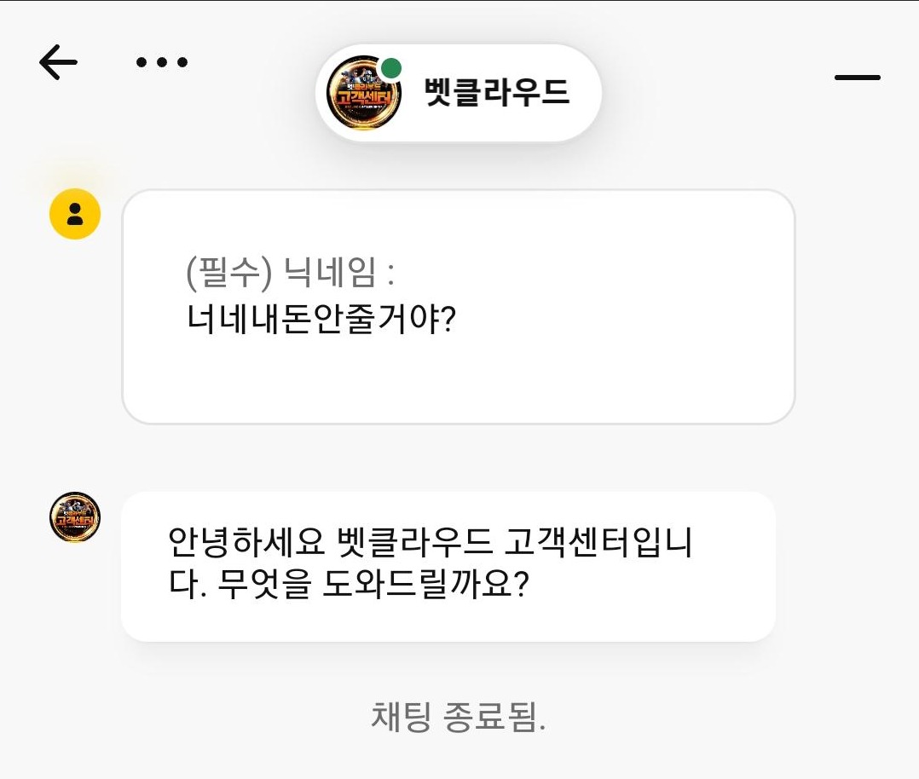Click the green online status dot

pos(391,68)
